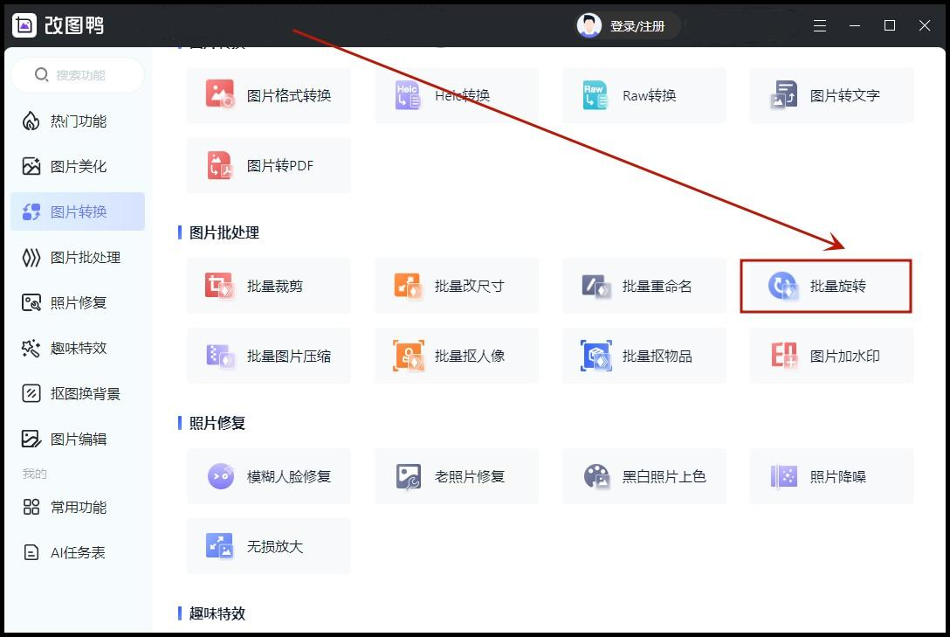Click 登录/注册 to sign in
Image resolution: width=950 pixels, height=637 pixels.
tap(637, 26)
